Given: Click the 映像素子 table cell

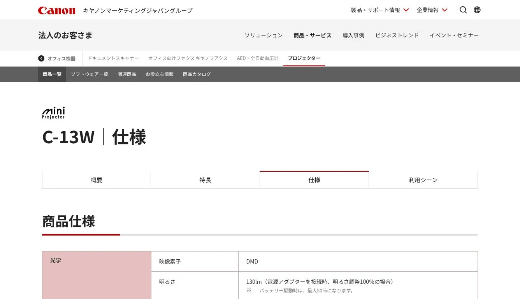Looking at the screenshot, I should [195, 262].
